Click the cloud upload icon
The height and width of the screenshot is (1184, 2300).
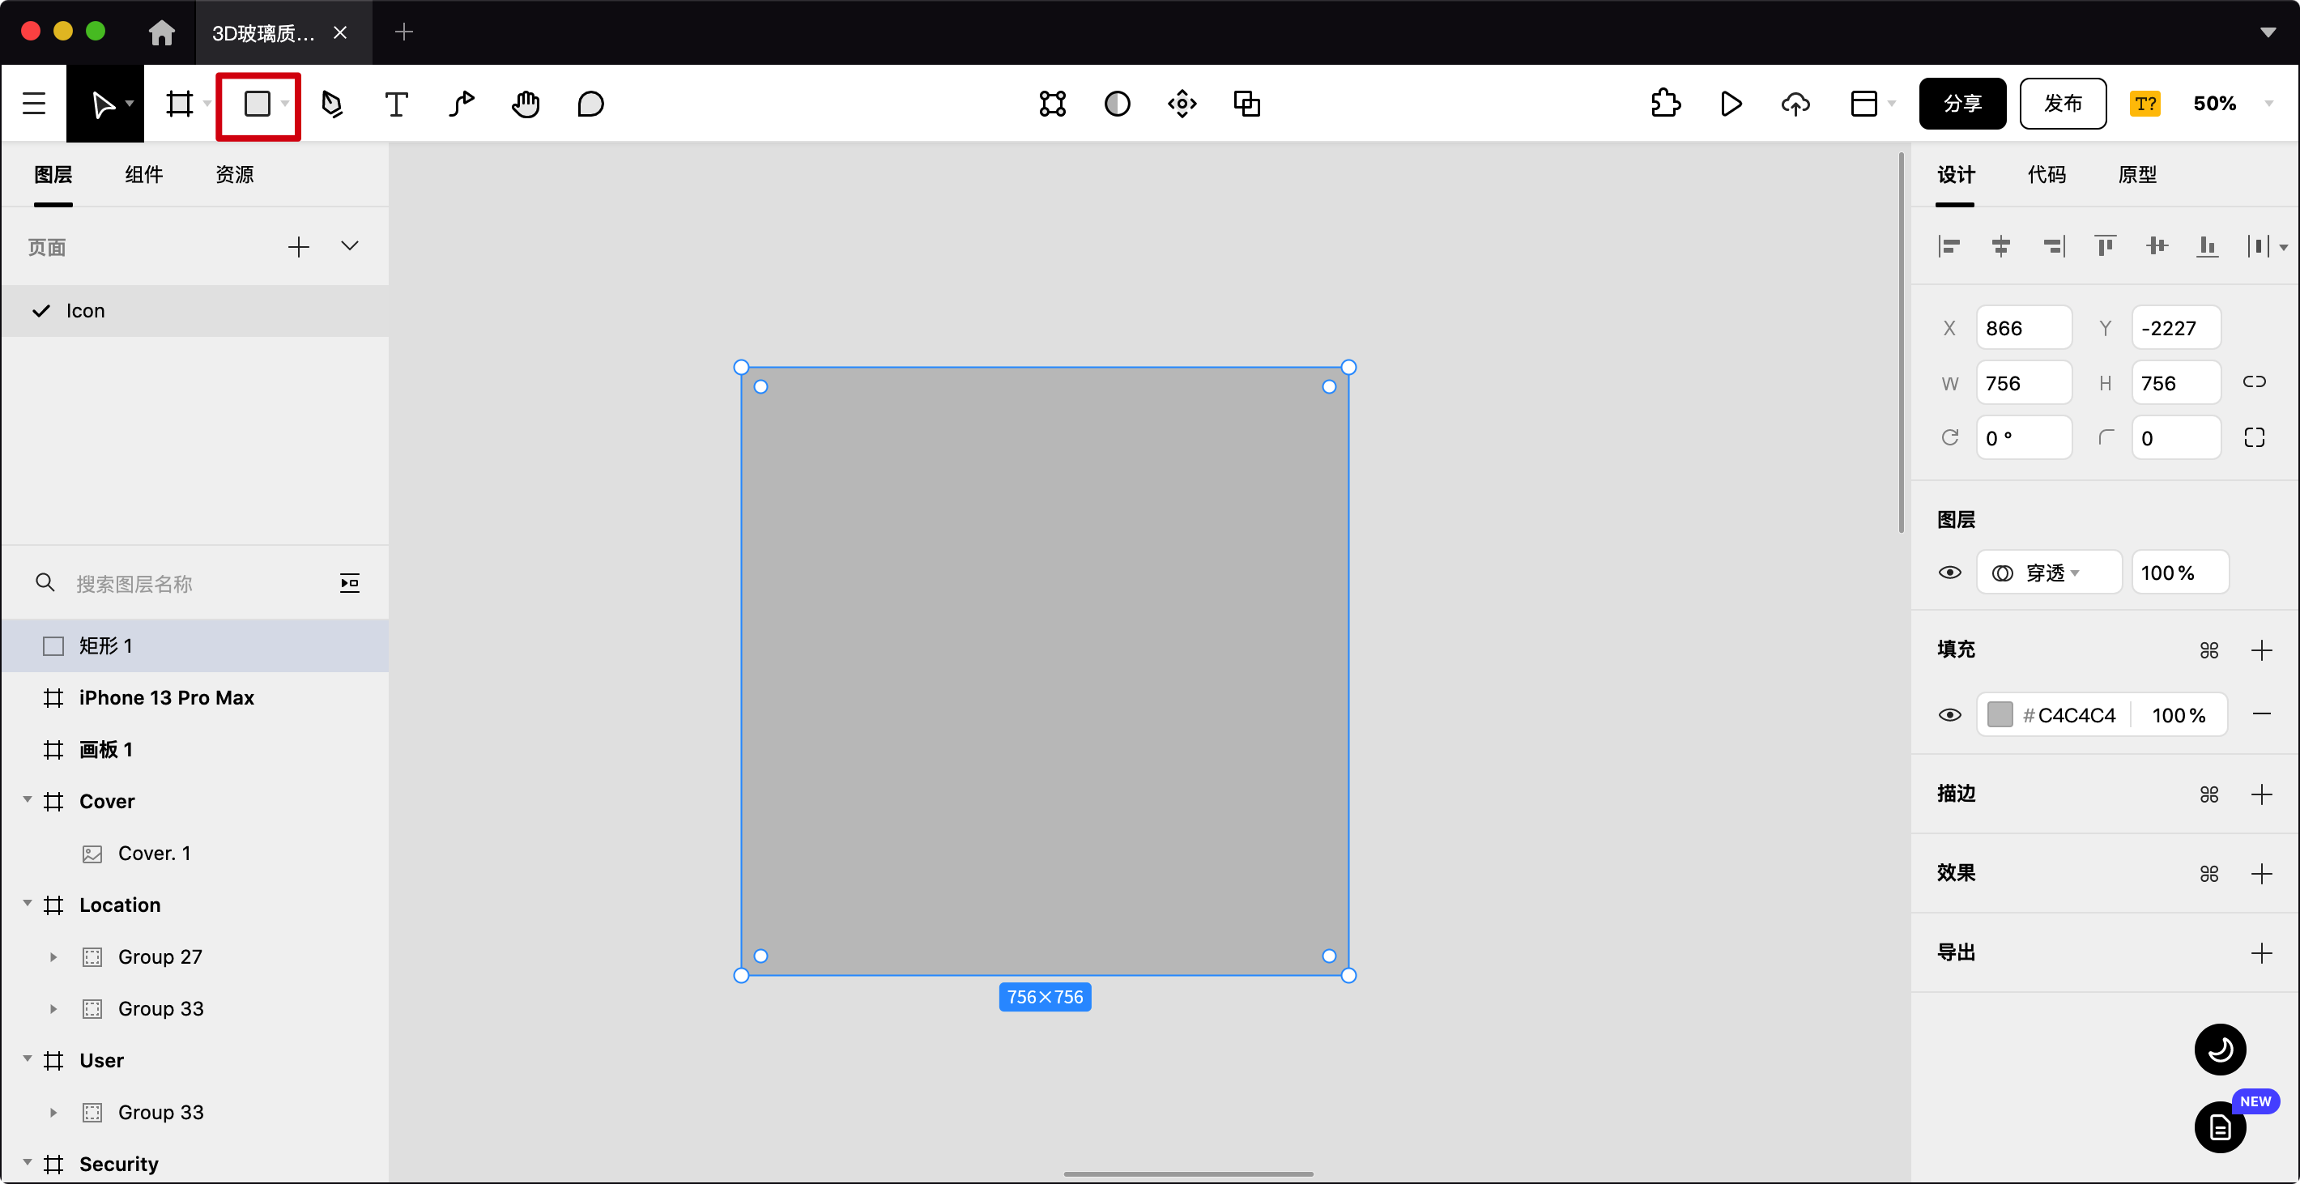(1795, 104)
